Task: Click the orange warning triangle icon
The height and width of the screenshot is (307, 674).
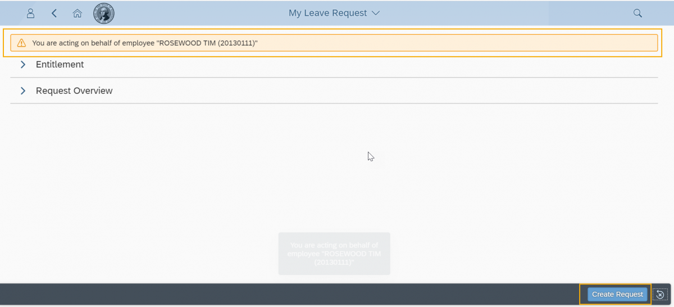Action: point(21,43)
